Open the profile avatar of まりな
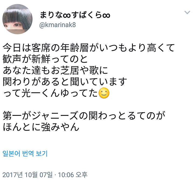 click(x=18, y=19)
